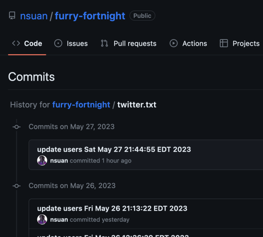263x237 pixels.
Task: Open the Issues tab
Action: tap(77, 43)
